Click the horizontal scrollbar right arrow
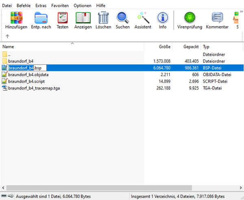Image resolution: width=244 pixels, height=200 pixels. point(241,188)
